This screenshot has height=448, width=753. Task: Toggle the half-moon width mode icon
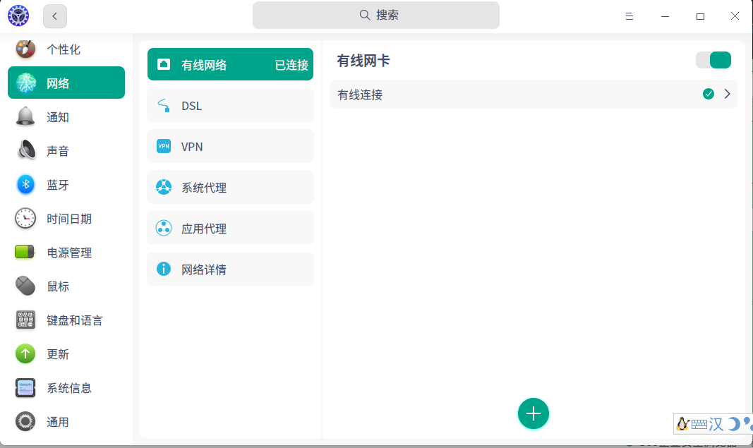733,423
